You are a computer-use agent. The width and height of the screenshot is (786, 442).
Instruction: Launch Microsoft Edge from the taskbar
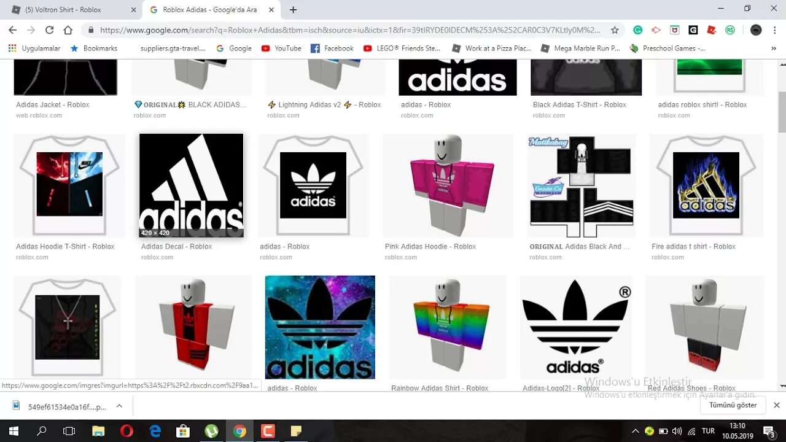pos(155,431)
